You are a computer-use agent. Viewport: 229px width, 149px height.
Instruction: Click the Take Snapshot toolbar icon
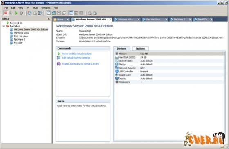point(29,13)
